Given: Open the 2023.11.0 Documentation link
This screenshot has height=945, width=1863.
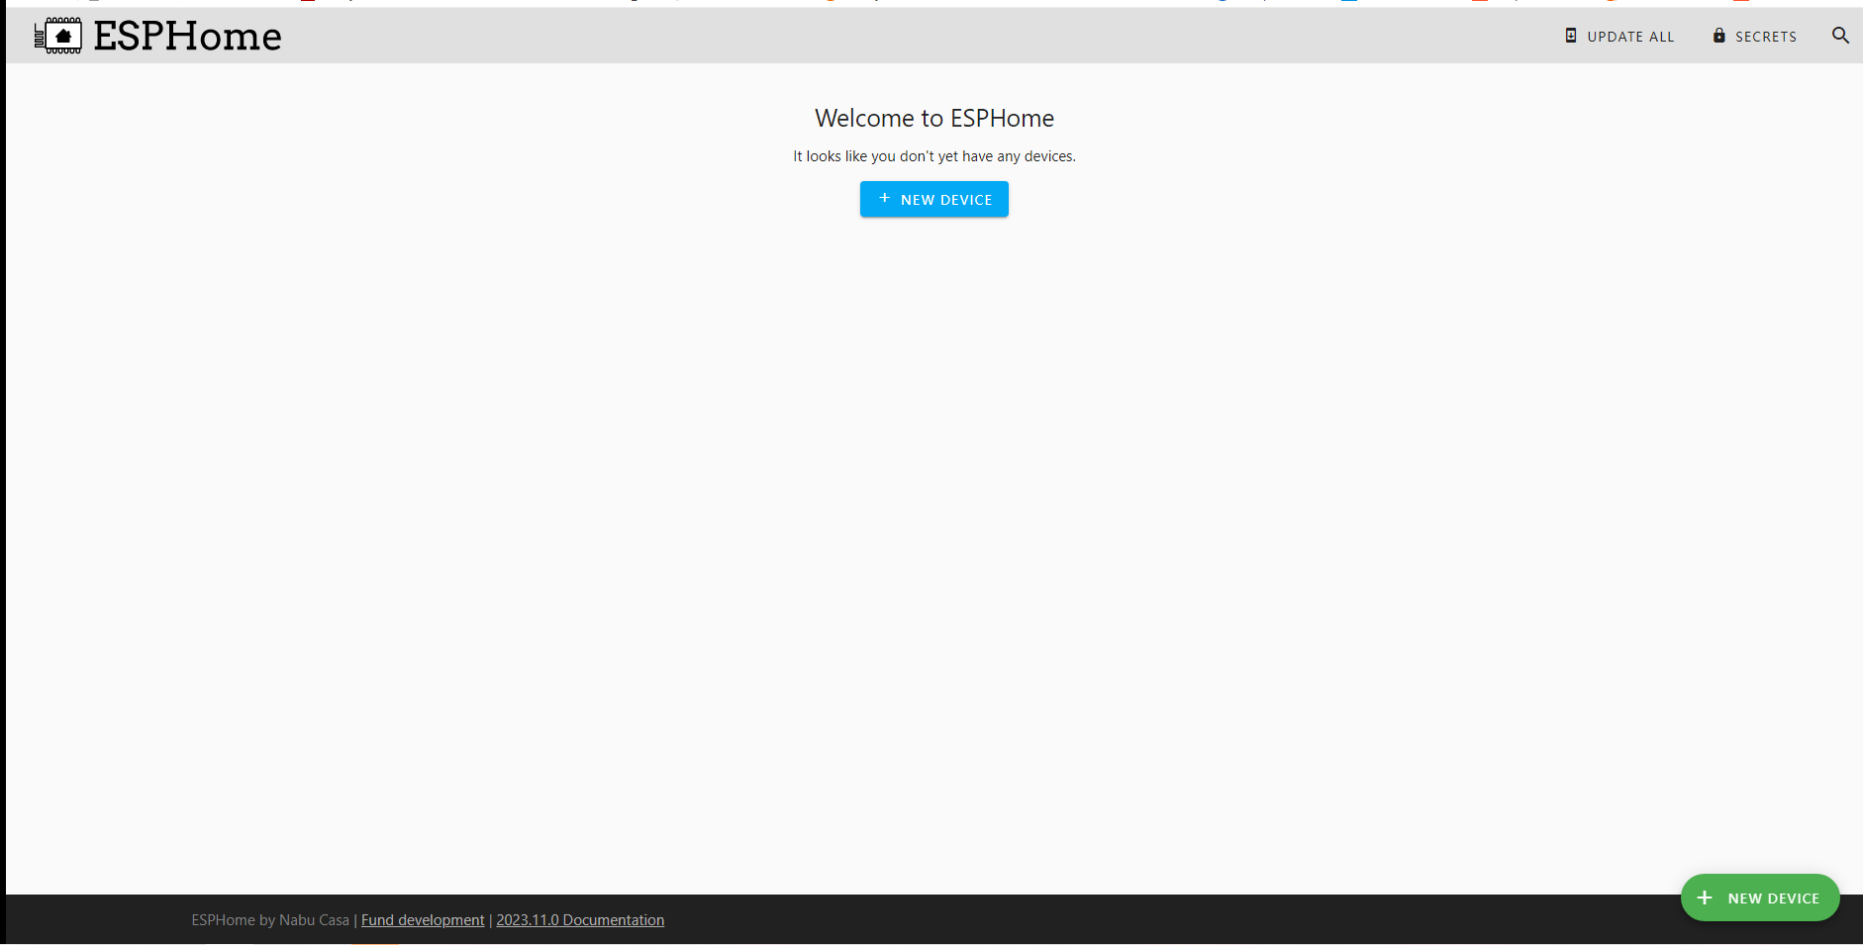Looking at the screenshot, I should click(580, 920).
